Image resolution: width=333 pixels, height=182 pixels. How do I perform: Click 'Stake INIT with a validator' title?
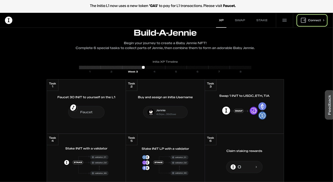click(86, 148)
